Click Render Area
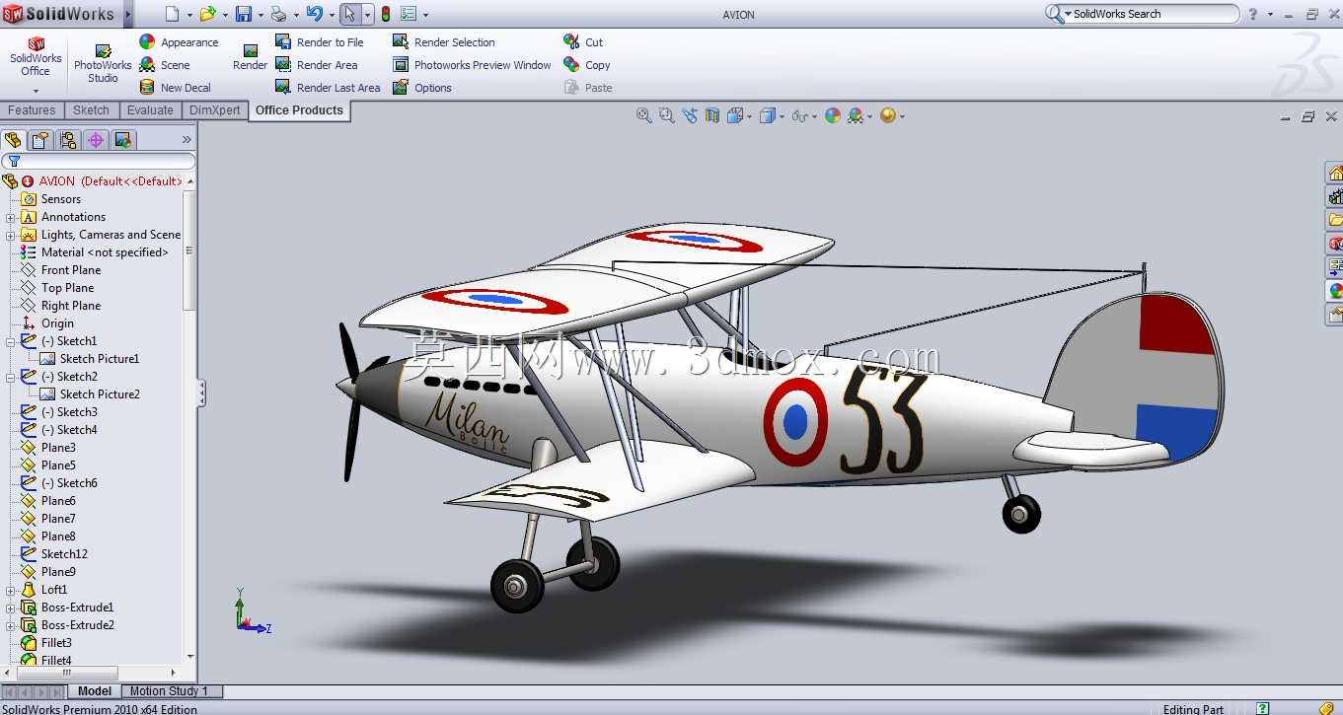This screenshot has width=1343, height=715. pos(316,65)
